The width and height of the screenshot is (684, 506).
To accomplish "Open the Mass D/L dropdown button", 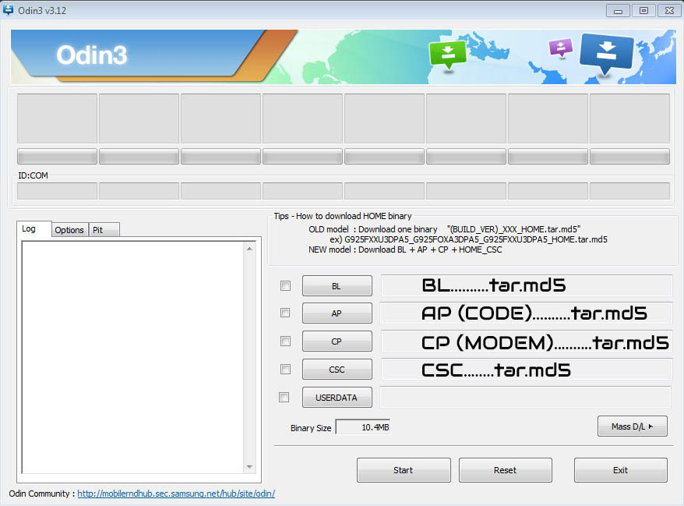I will [632, 426].
